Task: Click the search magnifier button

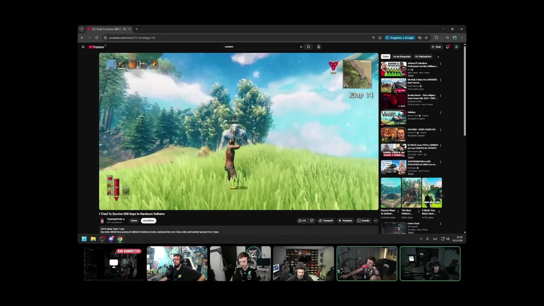Action: point(309,47)
